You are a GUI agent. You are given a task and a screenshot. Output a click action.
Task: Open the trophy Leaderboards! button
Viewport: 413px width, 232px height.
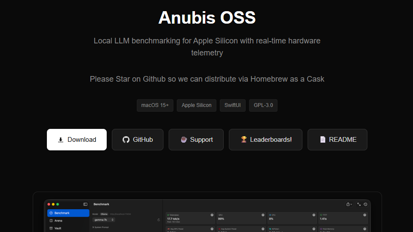[x=265, y=140]
